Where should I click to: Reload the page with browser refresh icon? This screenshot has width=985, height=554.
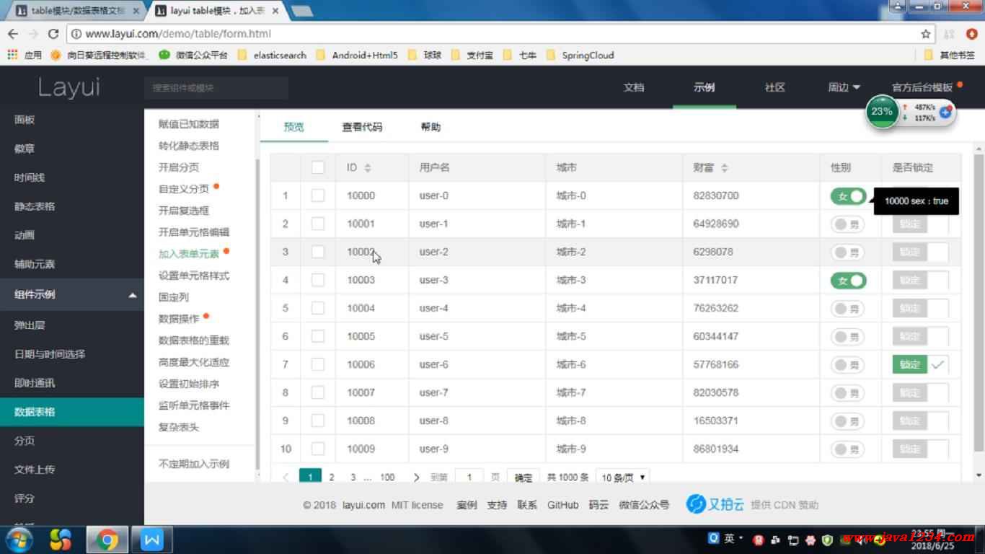53,34
